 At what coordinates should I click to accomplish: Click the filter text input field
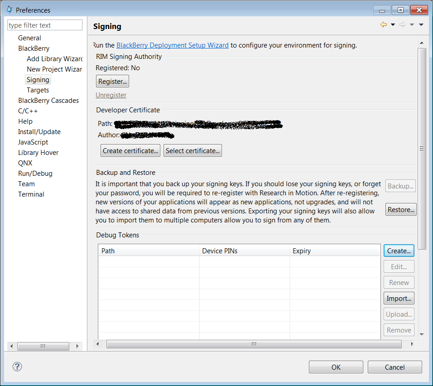point(45,25)
